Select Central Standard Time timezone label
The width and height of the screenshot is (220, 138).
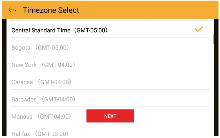click(x=41, y=30)
